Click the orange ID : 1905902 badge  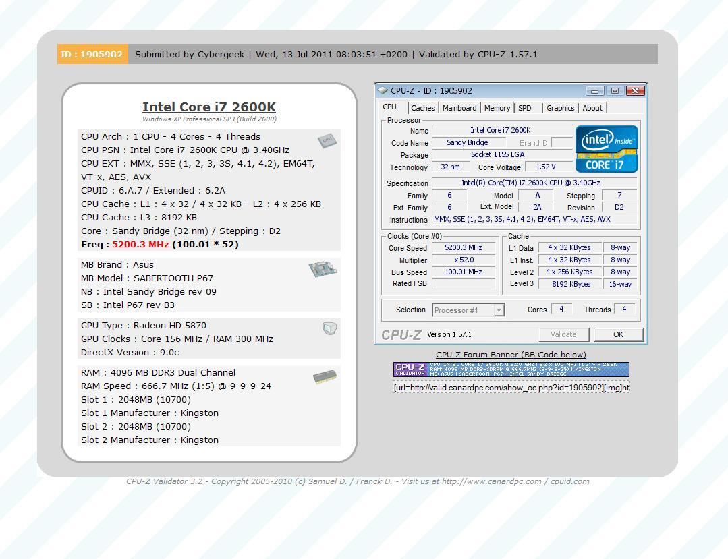coord(92,54)
